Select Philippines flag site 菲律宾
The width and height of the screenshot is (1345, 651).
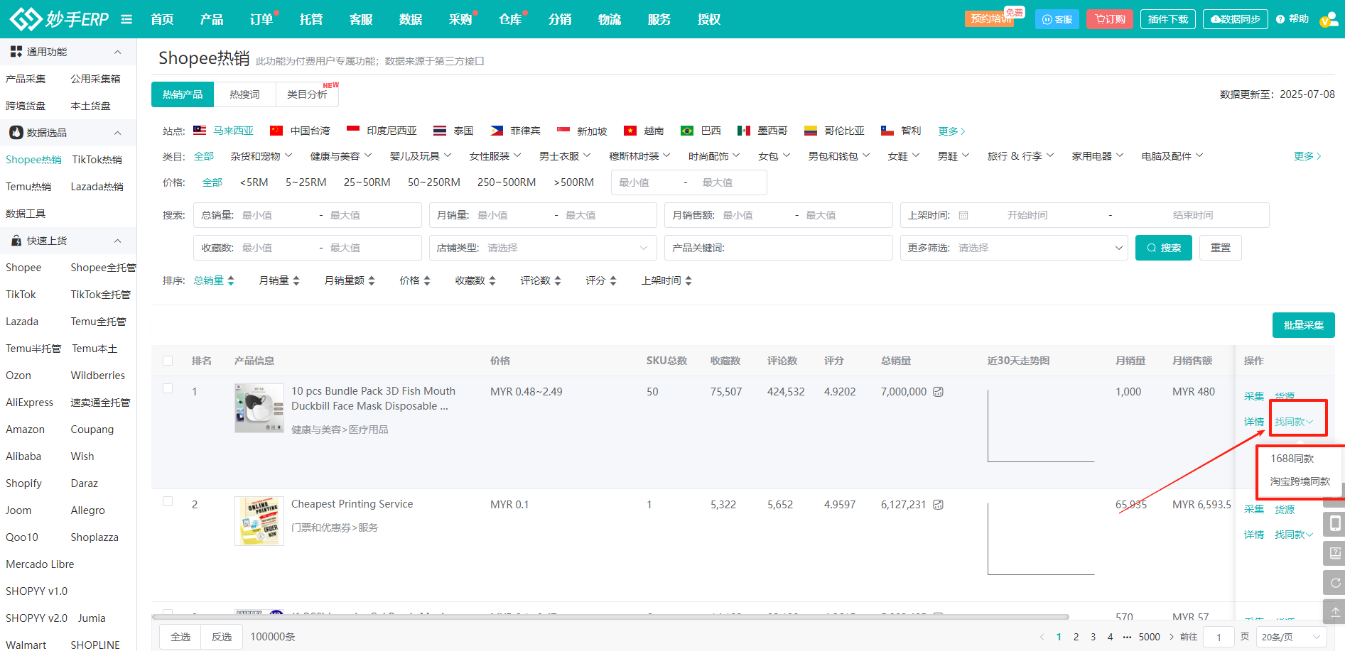pyautogui.click(x=515, y=131)
